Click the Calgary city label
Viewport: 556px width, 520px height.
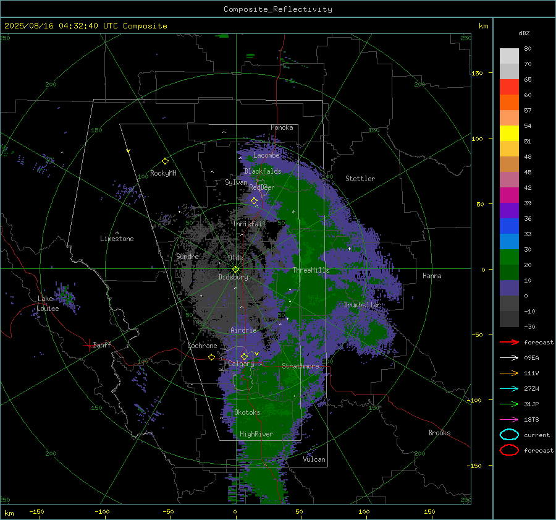[x=241, y=364]
